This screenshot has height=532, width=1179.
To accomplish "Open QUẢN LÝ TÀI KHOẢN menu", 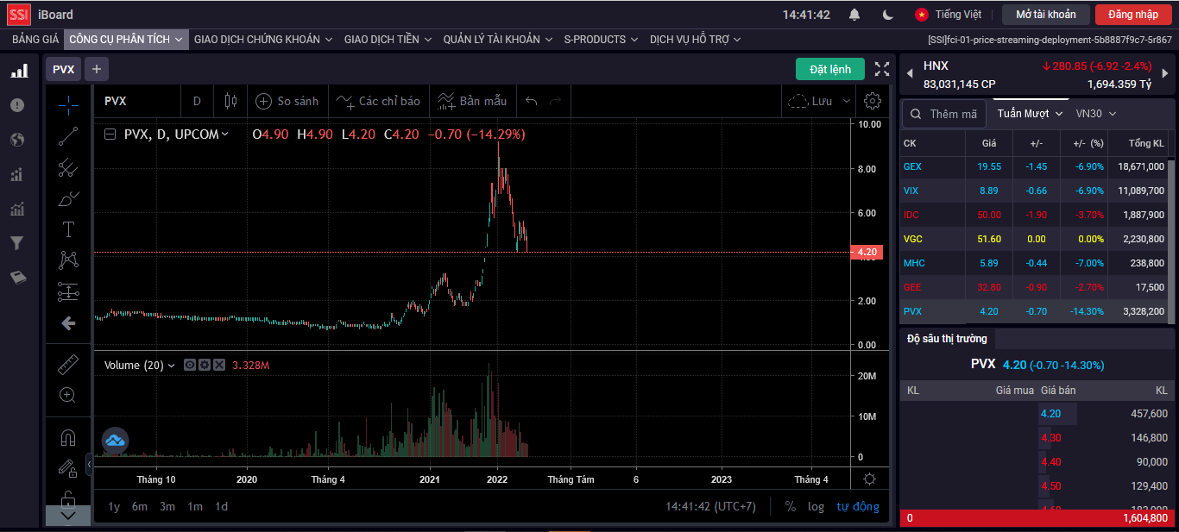I will (498, 39).
